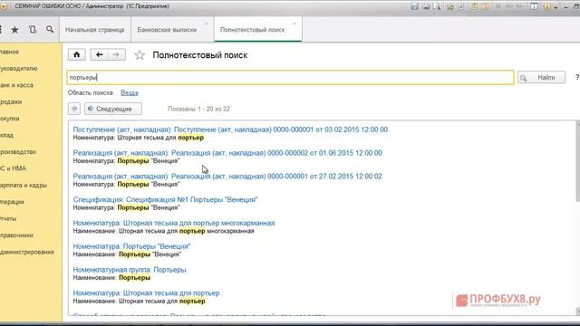Click the green link icon in the title bar
This screenshot has height=326, width=580.
(x=450, y=6)
